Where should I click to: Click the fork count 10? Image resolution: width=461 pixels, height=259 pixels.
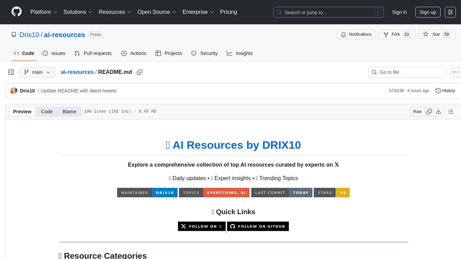[406, 34]
